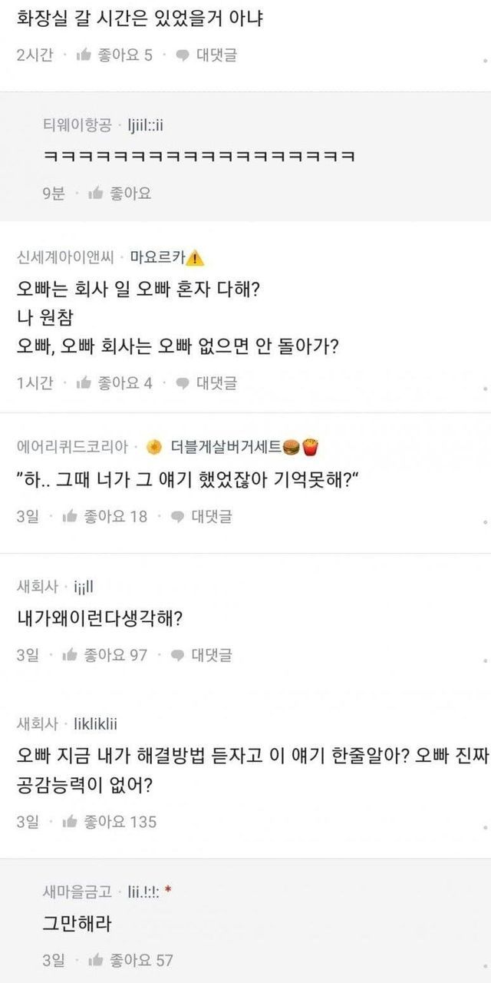Open the 새마을금고 company name
This screenshot has height=983, width=491.
77,892
